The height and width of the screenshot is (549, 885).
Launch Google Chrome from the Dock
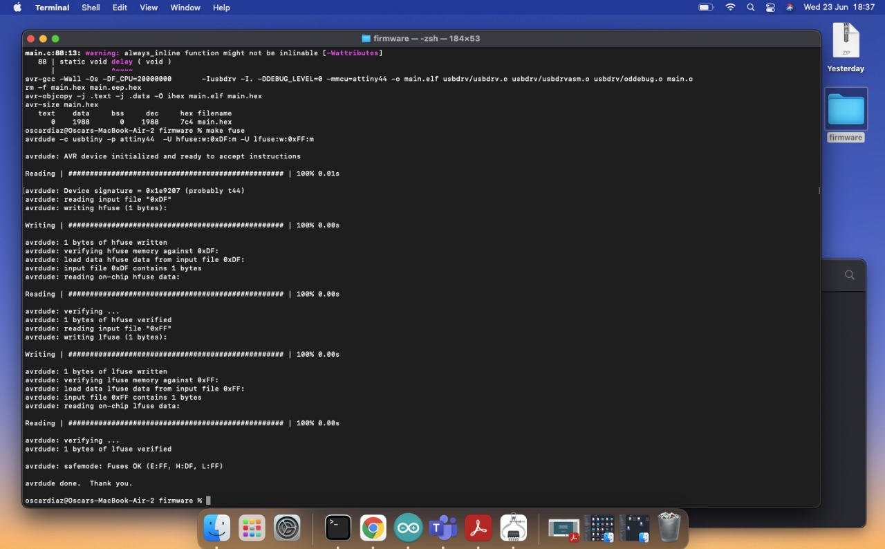point(373,529)
